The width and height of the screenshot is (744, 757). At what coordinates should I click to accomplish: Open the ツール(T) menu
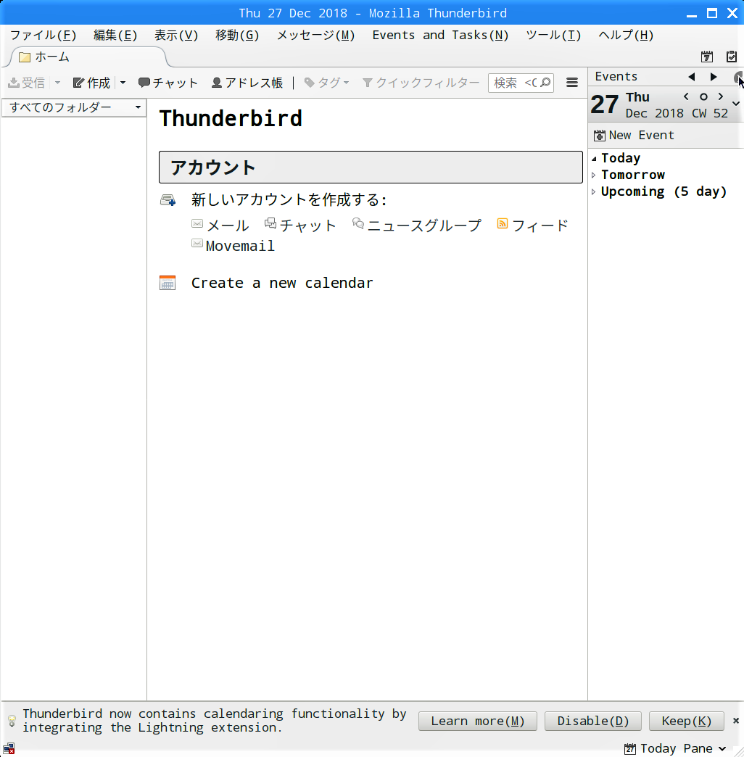[x=553, y=36]
